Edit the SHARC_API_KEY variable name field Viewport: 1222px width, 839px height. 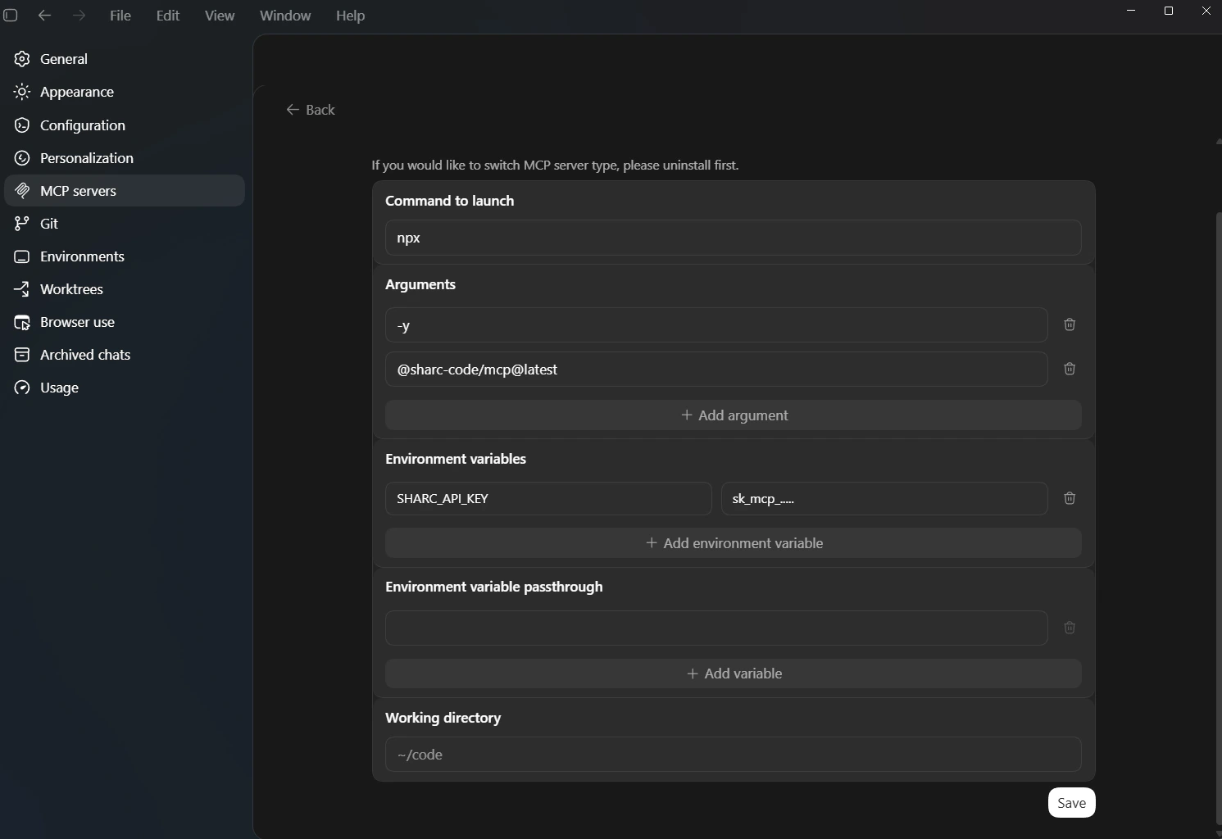[x=548, y=499]
